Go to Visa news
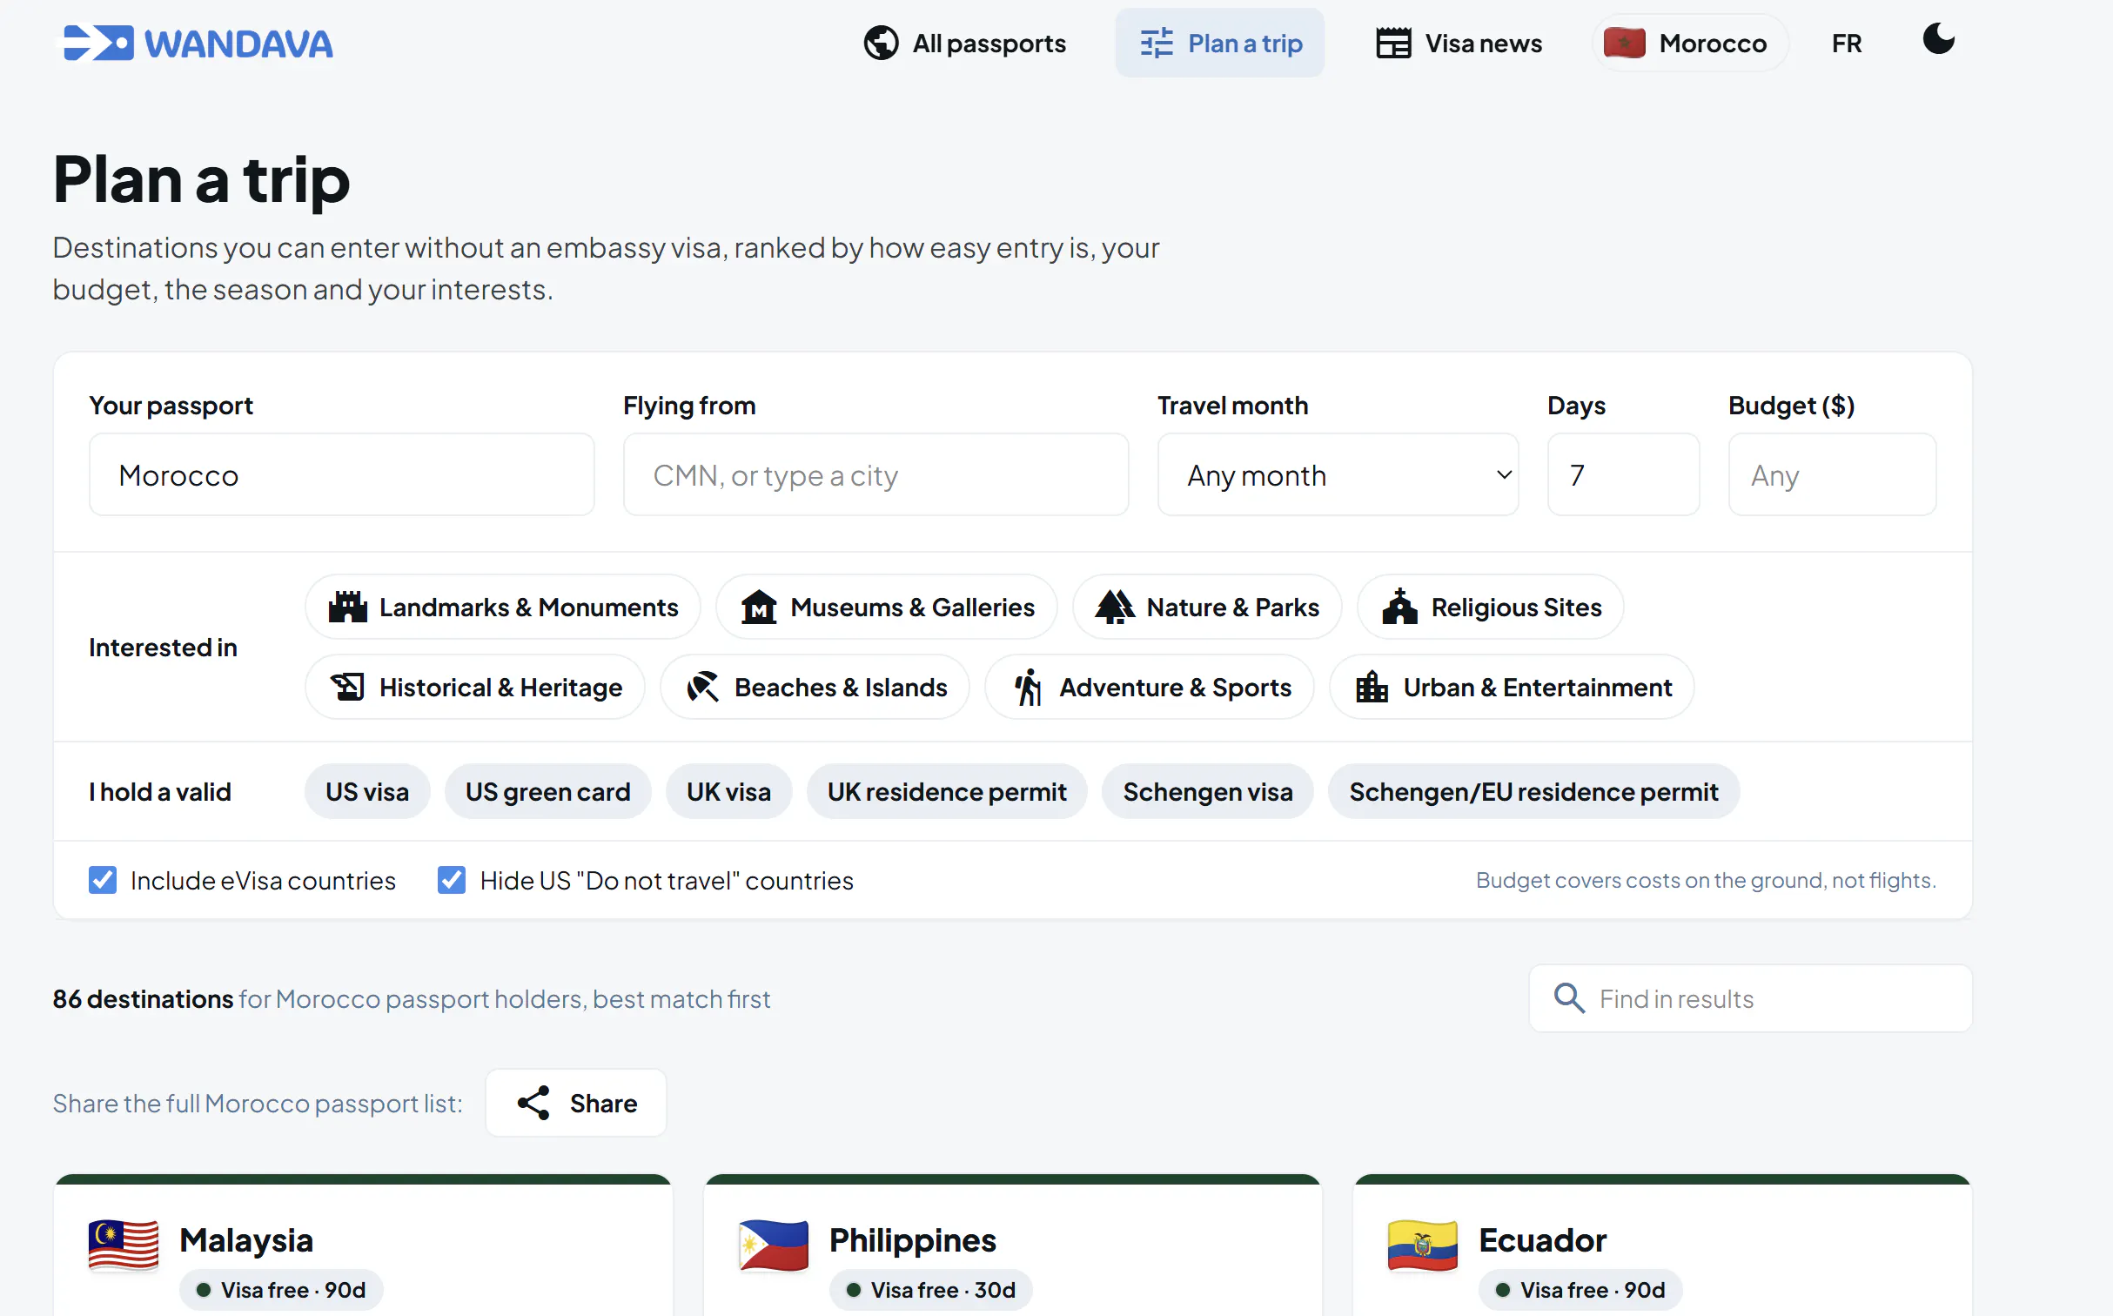This screenshot has height=1316, width=2113. point(1459,44)
